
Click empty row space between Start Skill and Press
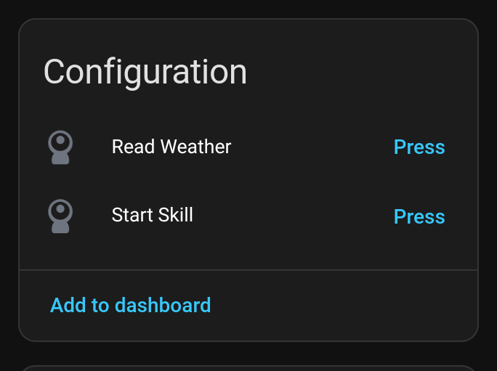click(294, 216)
